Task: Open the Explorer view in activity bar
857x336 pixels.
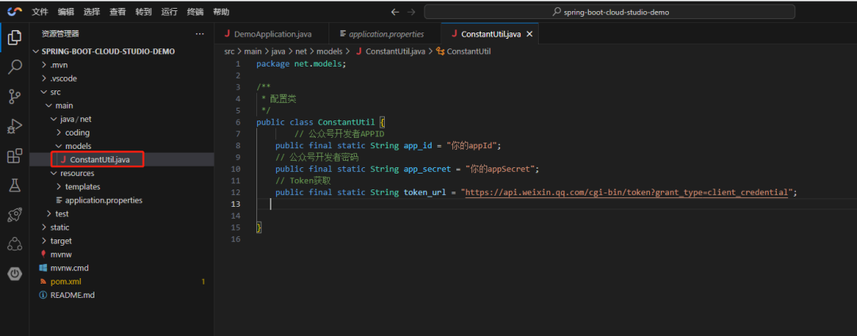Action: (x=15, y=37)
